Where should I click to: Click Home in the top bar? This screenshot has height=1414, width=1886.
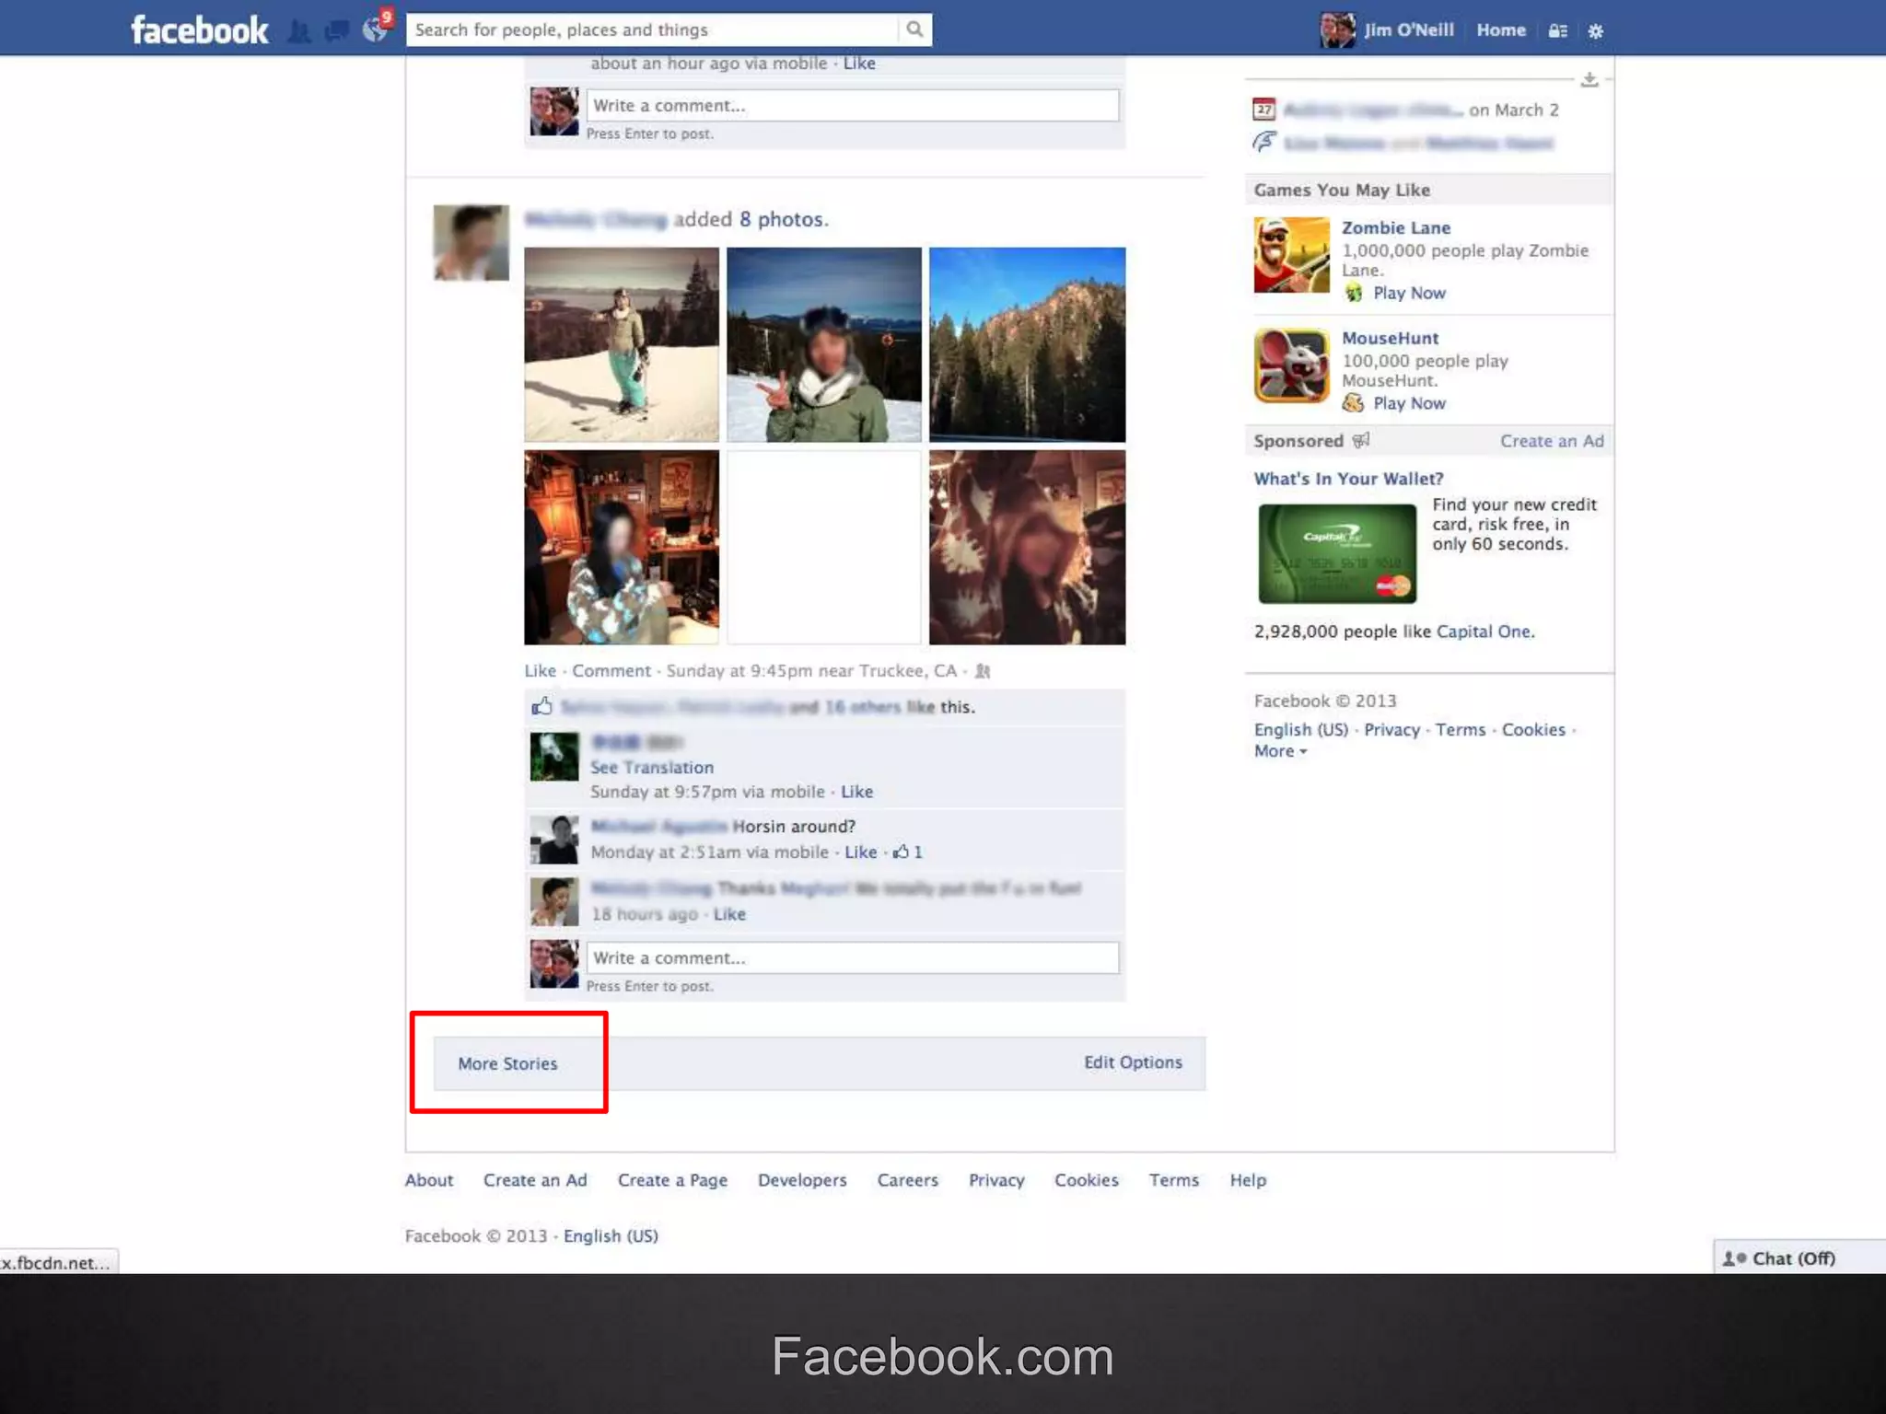1501,29
